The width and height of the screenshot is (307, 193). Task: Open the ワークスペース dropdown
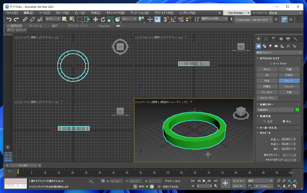[x=285, y=13]
